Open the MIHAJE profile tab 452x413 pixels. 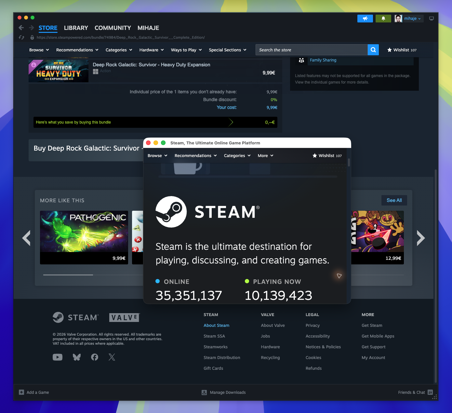click(148, 28)
